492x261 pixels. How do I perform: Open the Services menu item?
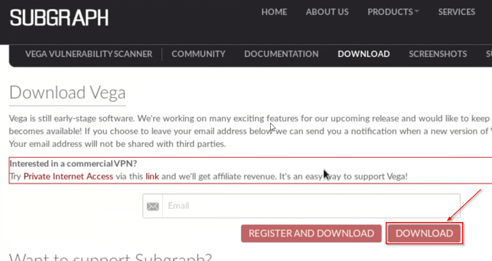tap(457, 12)
